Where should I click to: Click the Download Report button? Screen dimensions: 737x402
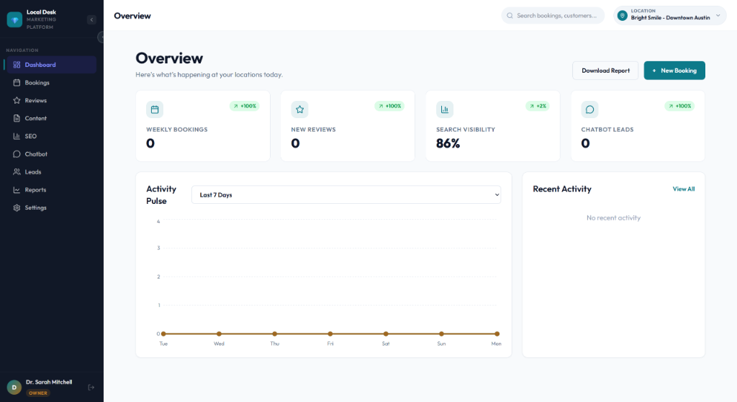pos(605,71)
